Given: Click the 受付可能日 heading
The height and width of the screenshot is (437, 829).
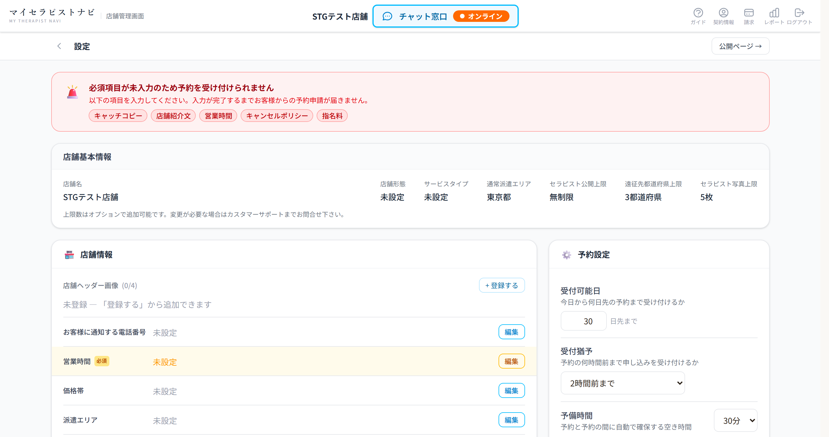Looking at the screenshot, I should click(x=580, y=291).
